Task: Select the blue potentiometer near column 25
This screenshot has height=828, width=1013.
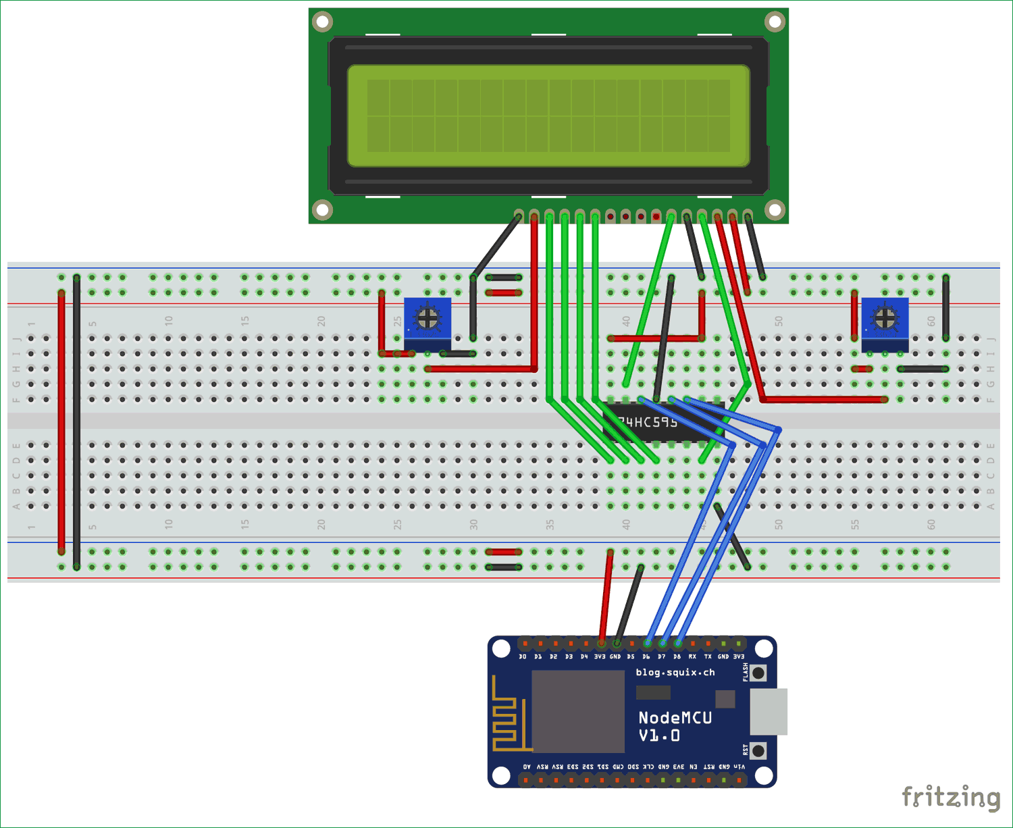Action: pyautogui.click(x=427, y=325)
